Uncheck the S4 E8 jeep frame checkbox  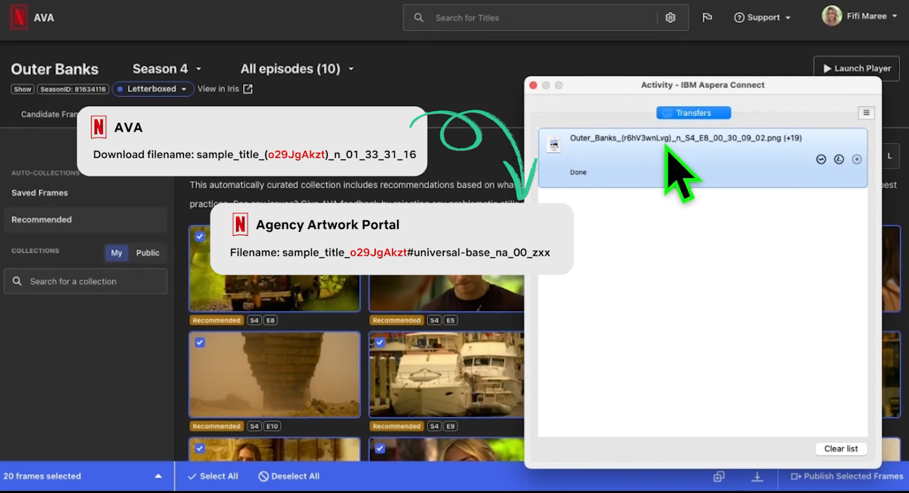[200, 236]
